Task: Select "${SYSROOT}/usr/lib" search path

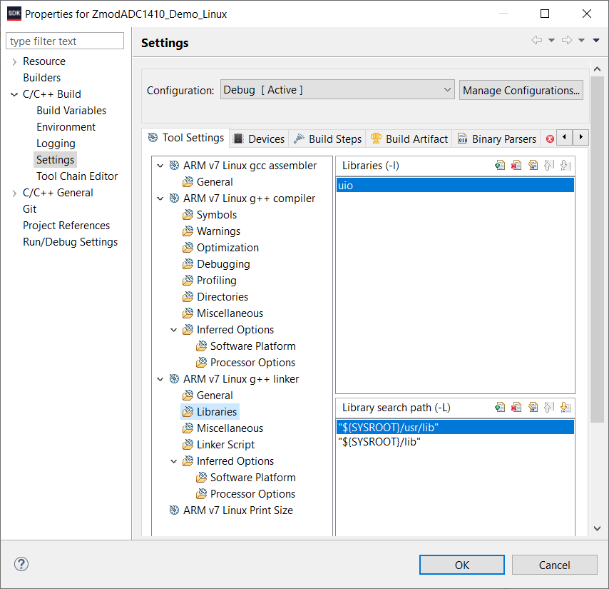Action: pos(455,427)
